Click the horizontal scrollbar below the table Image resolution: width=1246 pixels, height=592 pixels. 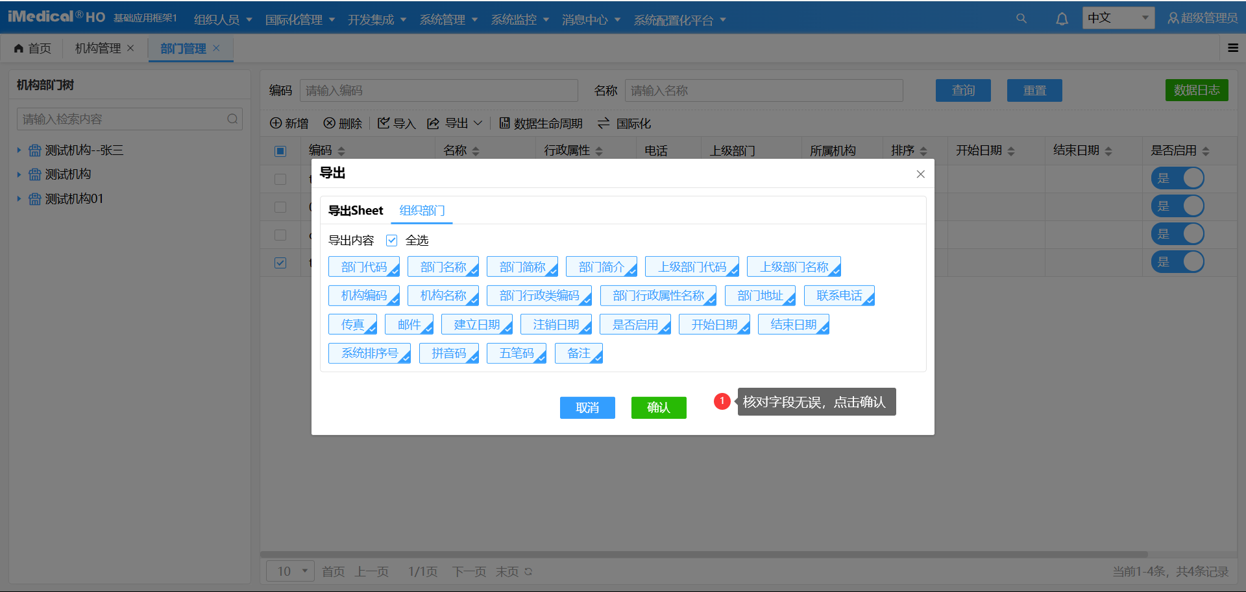pyautogui.click(x=703, y=554)
